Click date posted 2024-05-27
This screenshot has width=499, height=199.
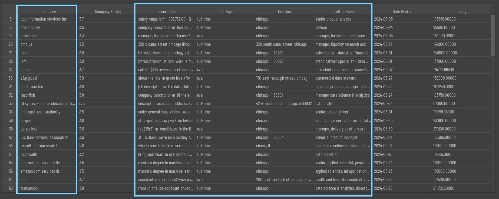(402, 78)
